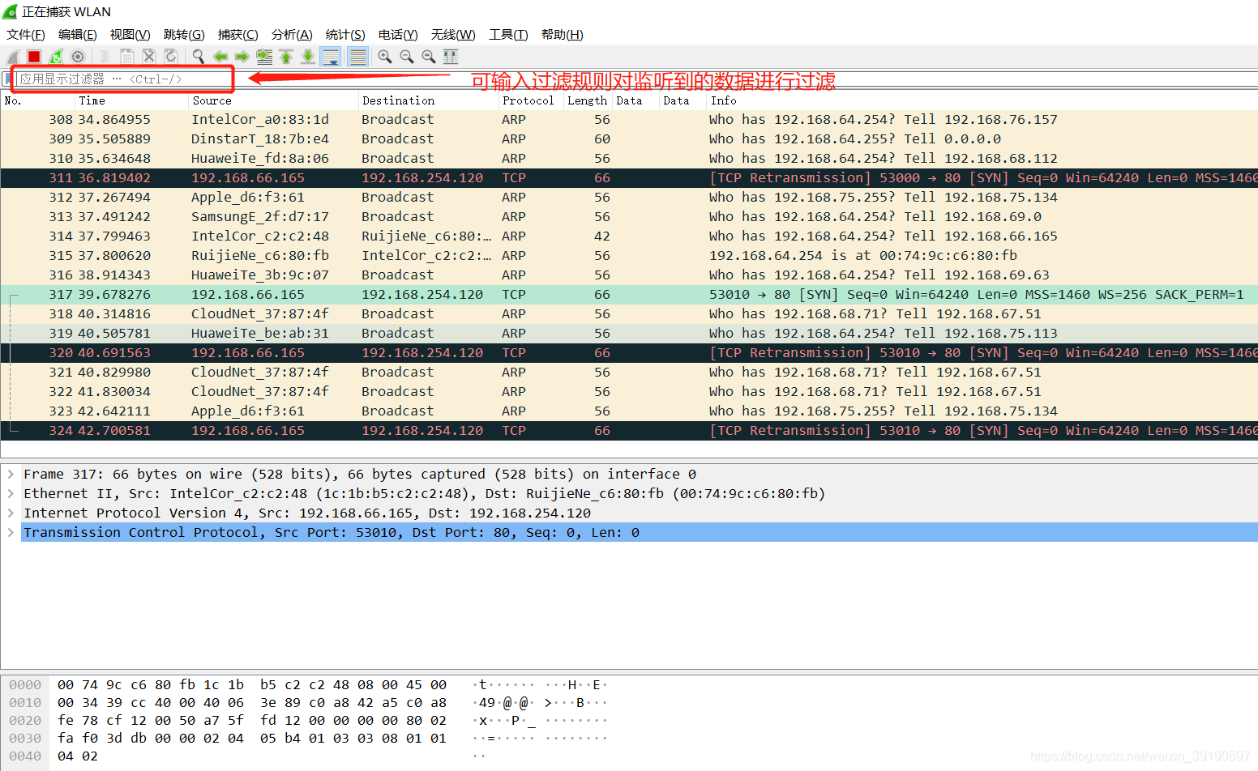
Task: Close the capture file using the X page icon
Action: click(149, 57)
